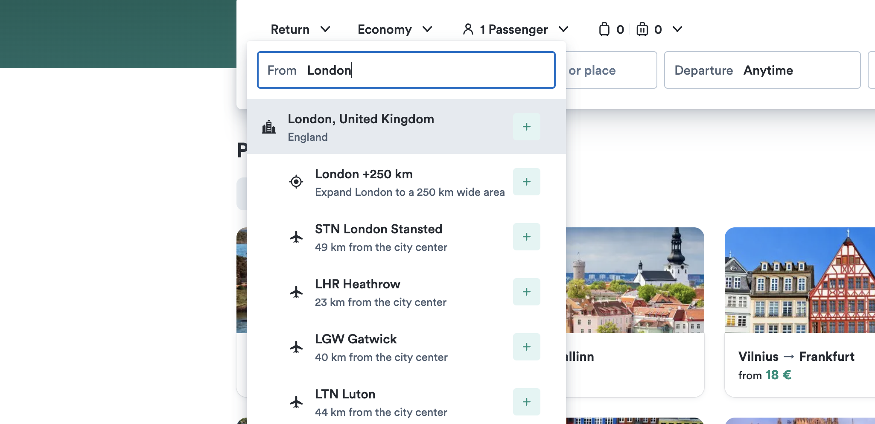
Task: Open the Vilnius to Frankfurt deal
Action: pyautogui.click(x=799, y=312)
